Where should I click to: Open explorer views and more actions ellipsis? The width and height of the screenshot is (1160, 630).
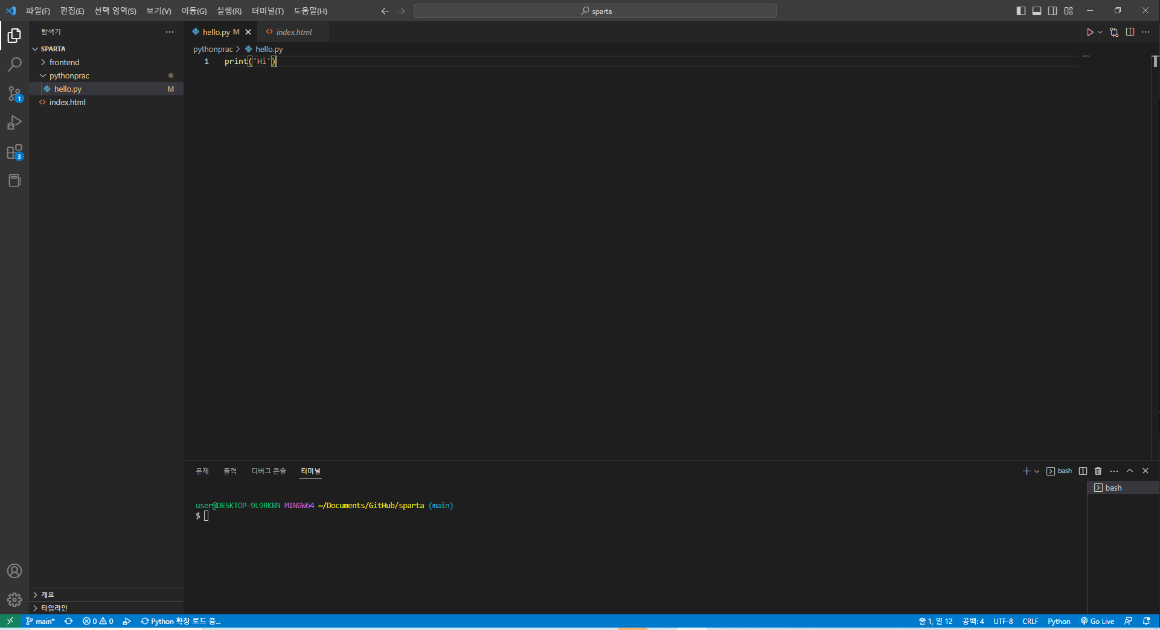coord(170,32)
